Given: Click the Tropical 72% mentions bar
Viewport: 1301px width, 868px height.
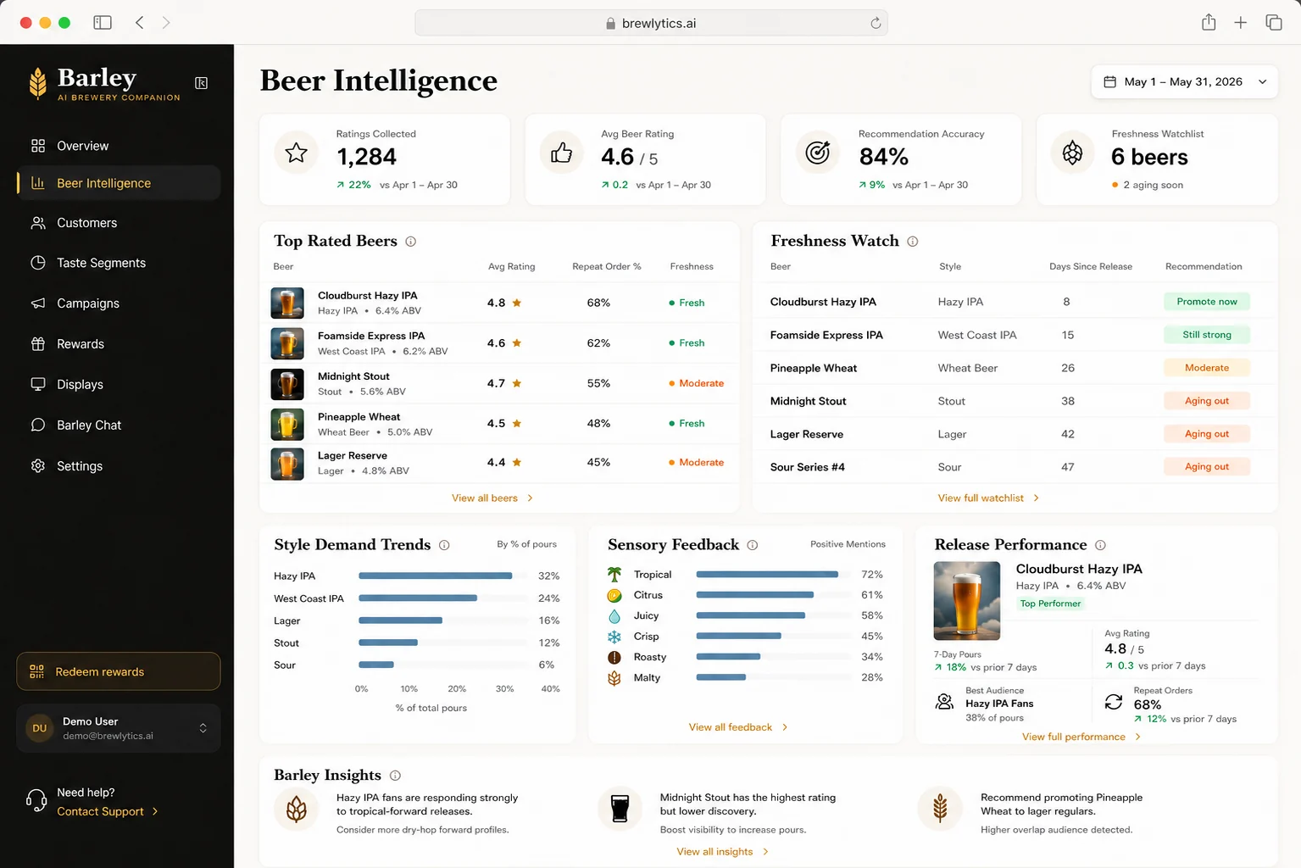Looking at the screenshot, I should (767, 575).
